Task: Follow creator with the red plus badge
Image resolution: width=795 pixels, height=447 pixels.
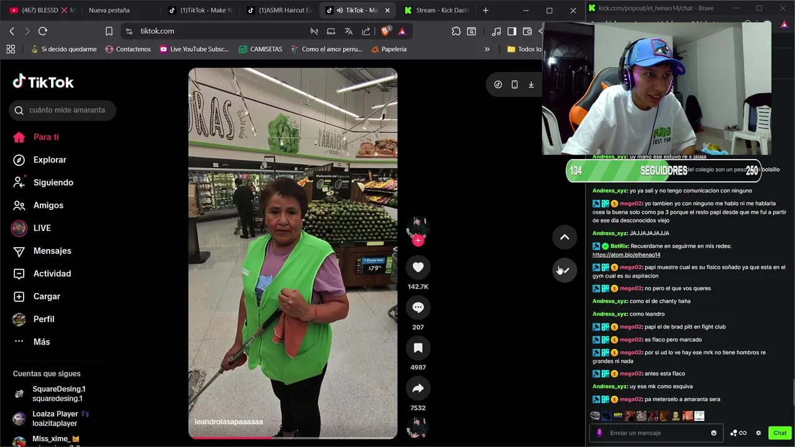Action: (x=418, y=240)
